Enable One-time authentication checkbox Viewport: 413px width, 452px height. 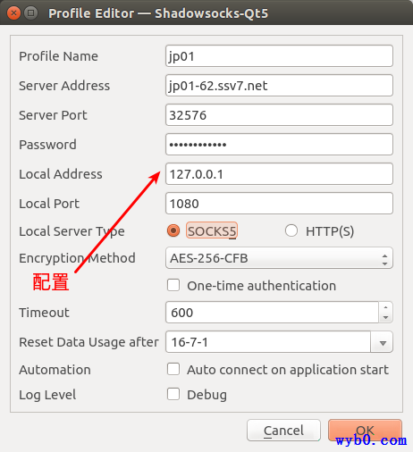173,285
